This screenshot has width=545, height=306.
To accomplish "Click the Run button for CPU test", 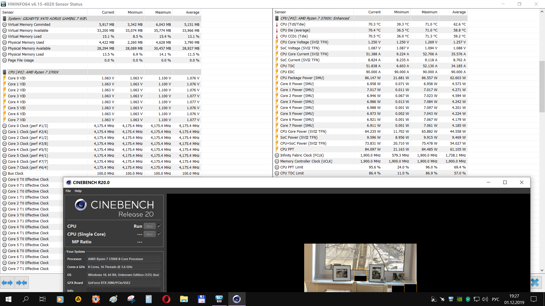I will (x=150, y=226).
